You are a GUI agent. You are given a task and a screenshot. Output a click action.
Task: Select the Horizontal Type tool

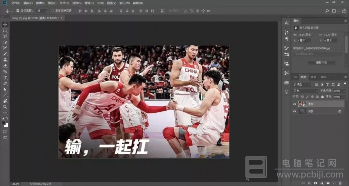[x=5, y=78]
